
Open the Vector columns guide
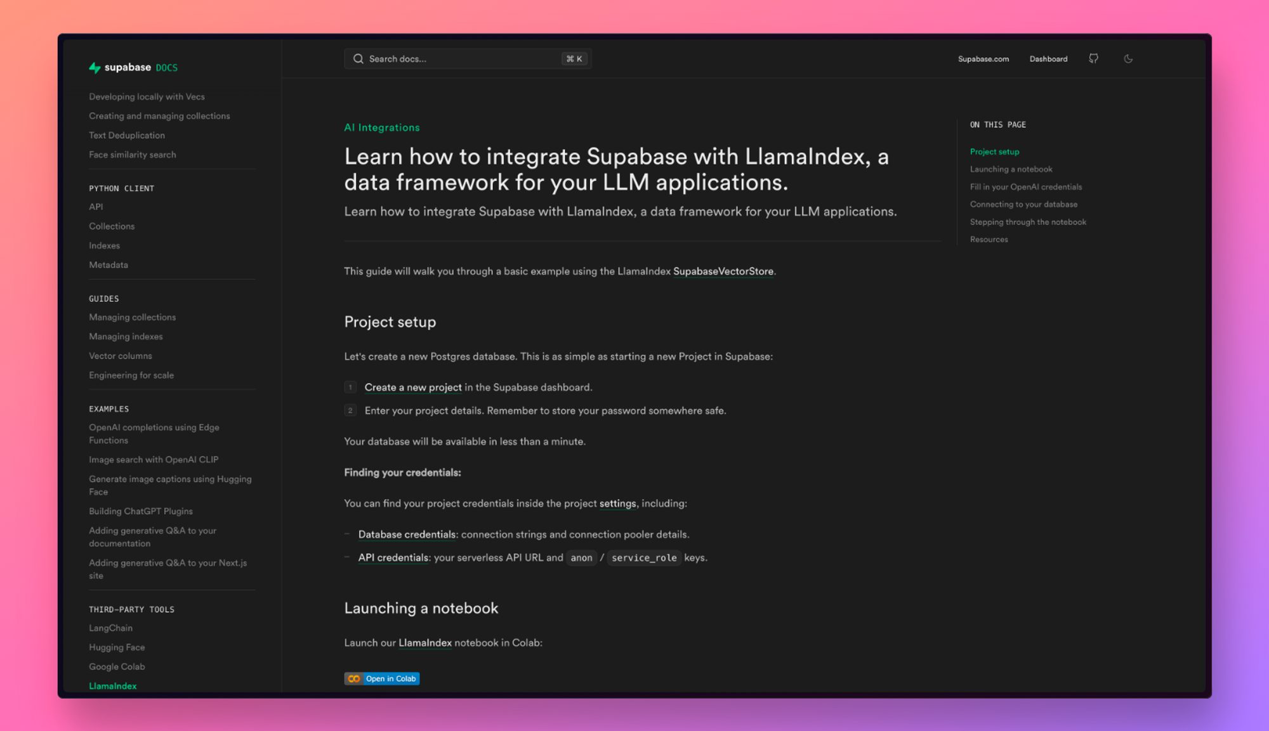click(121, 356)
